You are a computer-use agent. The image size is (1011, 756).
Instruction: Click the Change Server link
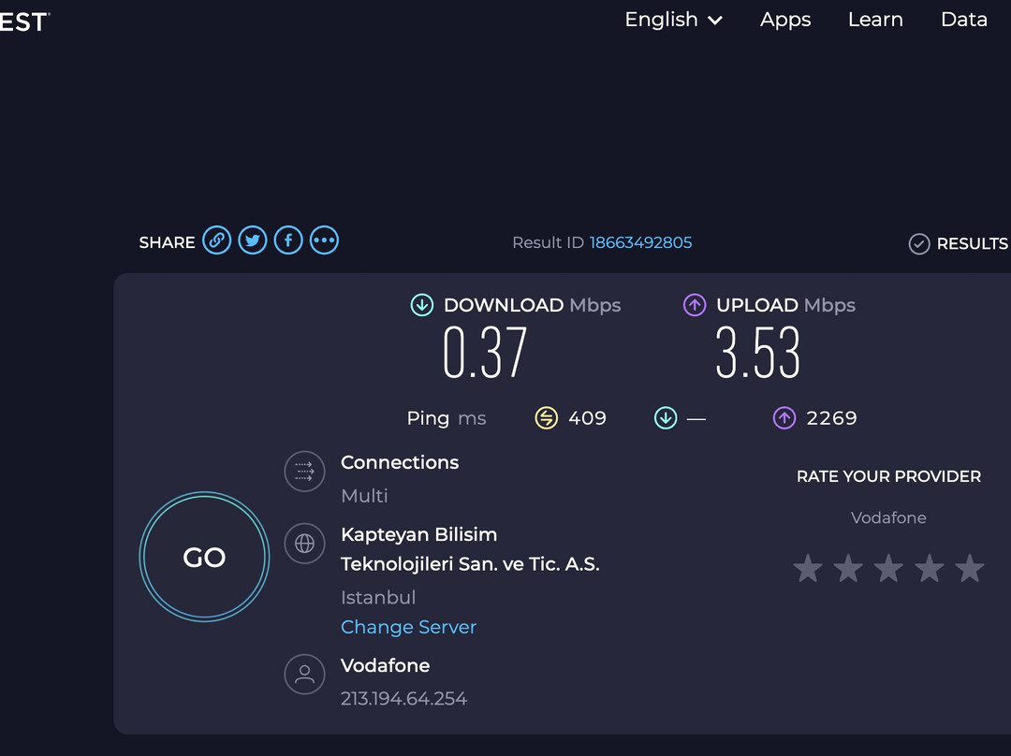coord(408,627)
